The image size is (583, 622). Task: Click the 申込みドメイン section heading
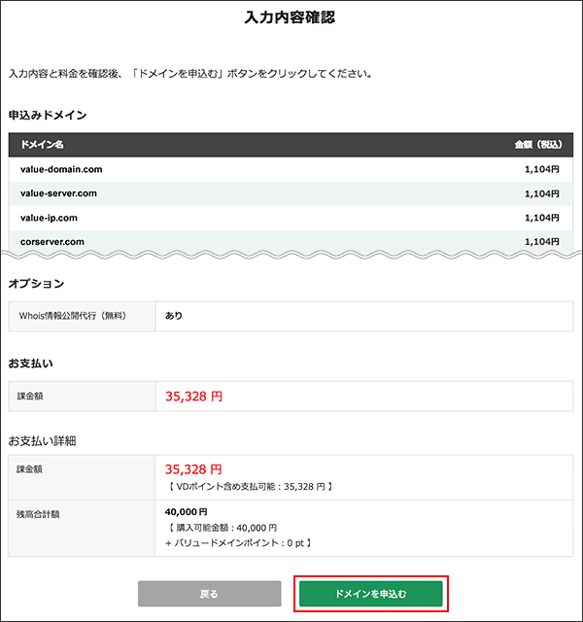(x=48, y=115)
